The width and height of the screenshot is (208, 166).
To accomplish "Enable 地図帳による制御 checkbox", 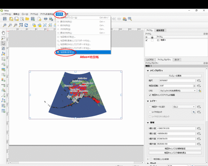I will click(x=151, y=159).
